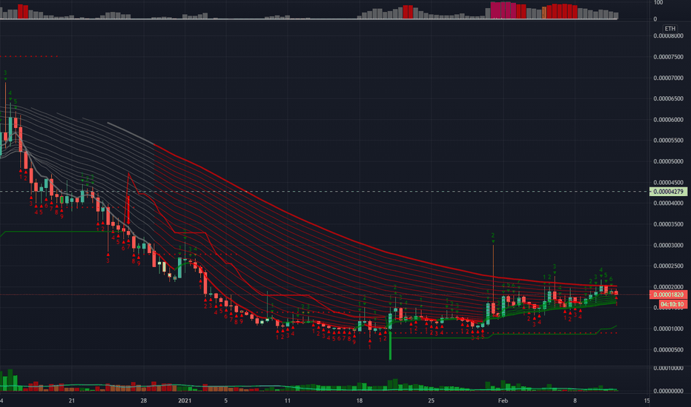Viewport: 691px width, 407px height.
Task: Click the 0.00006500 price axis label
Action: point(668,98)
